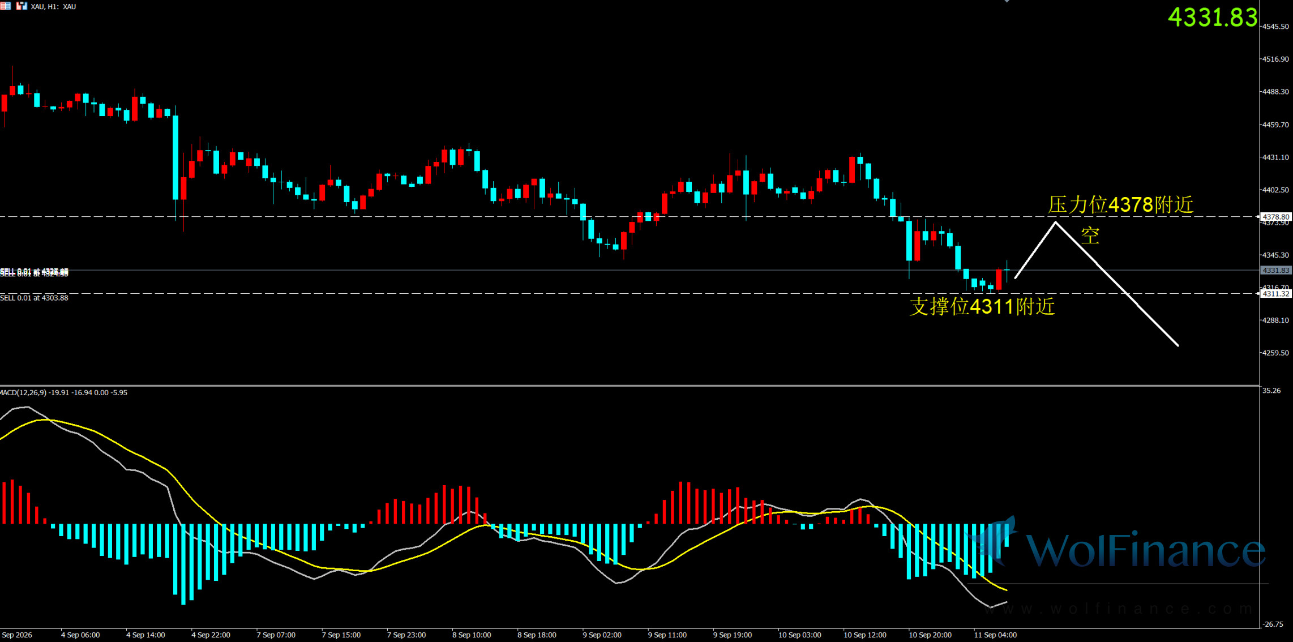
Task: Click the yellow 空 text label
Action: click(1090, 235)
